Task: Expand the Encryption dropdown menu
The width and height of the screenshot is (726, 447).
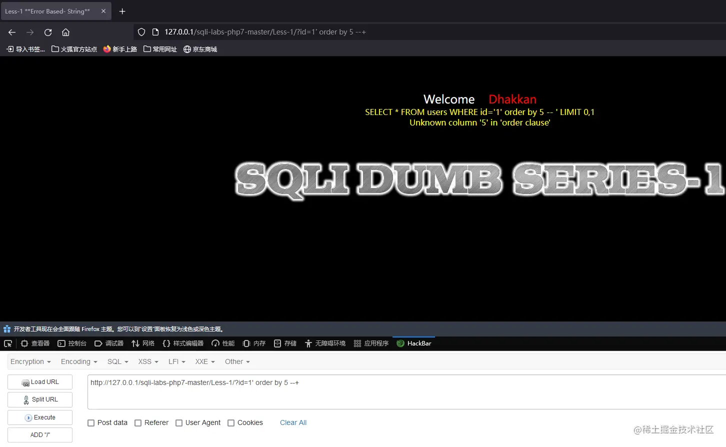Action: pyautogui.click(x=30, y=361)
